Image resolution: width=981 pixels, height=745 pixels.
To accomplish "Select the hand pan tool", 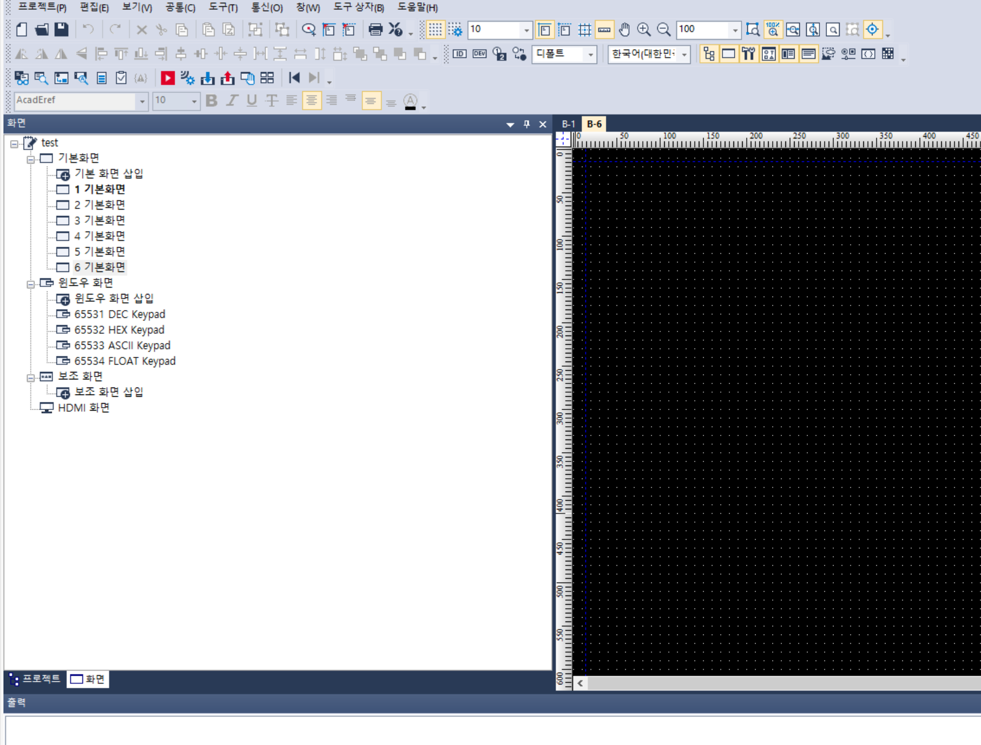I will 624,28.
